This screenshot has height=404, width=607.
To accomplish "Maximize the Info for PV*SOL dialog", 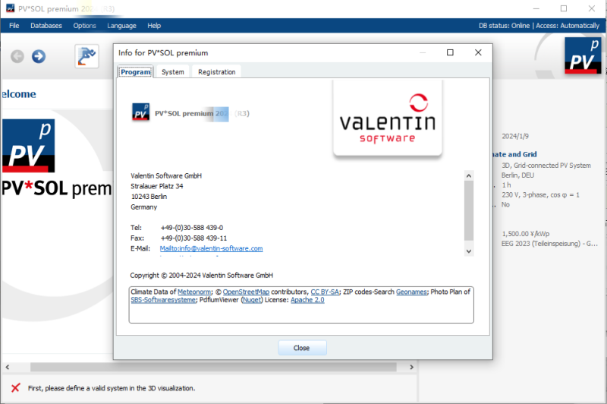I will 450,52.
